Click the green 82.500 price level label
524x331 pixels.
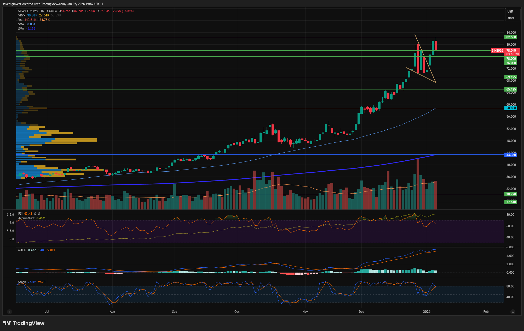tap(511, 37)
